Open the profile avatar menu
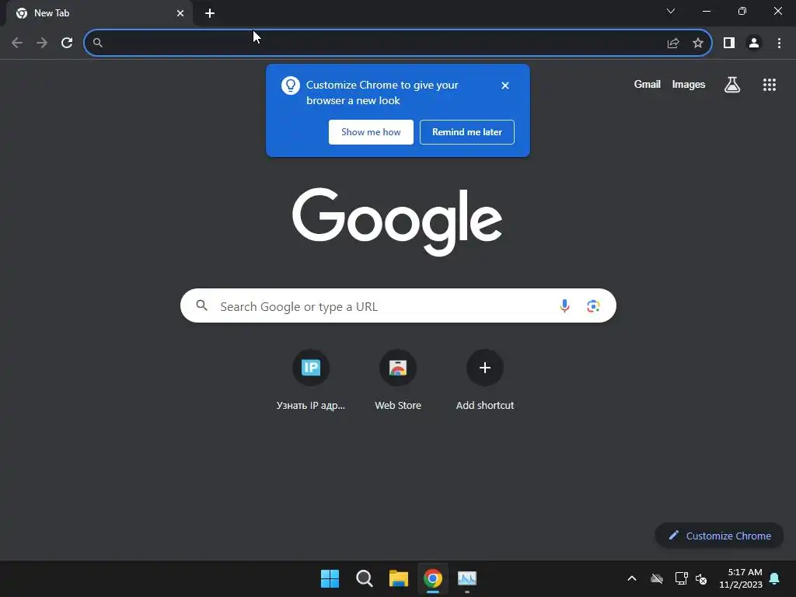Viewport: 796px width, 597px height. (754, 43)
